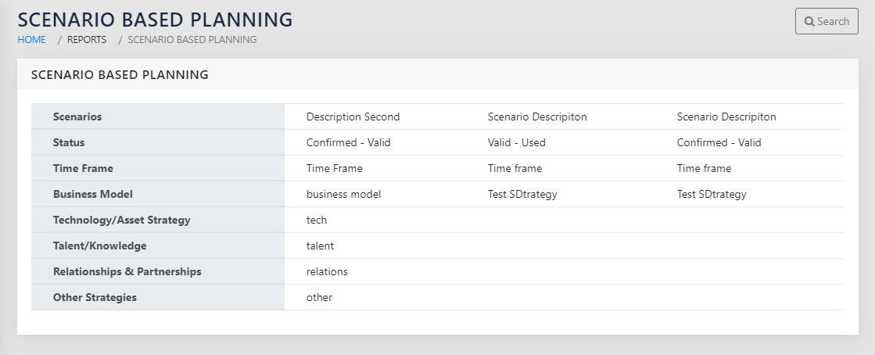This screenshot has height=355, width=875.
Task: Click the Technology/Asset Strategy row label
Action: point(121,220)
